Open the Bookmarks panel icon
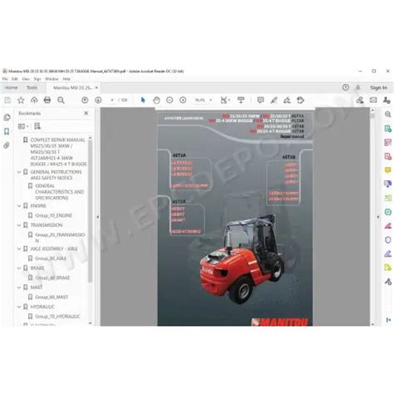This screenshot has height=394, width=394. [x=7, y=131]
